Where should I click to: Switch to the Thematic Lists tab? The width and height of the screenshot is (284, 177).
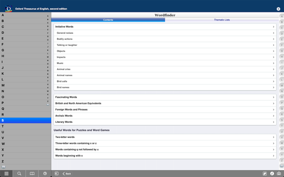click(x=222, y=20)
